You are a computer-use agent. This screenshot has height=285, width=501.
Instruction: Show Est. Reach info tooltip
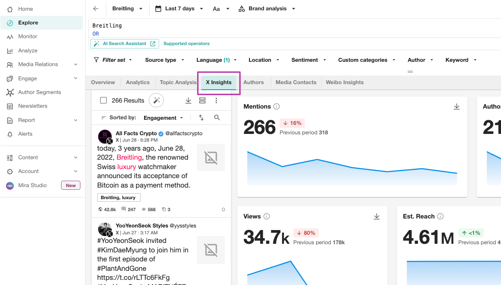440,216
